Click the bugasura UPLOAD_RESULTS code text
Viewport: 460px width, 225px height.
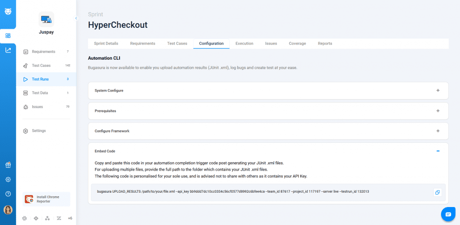(x=233, y=192)
